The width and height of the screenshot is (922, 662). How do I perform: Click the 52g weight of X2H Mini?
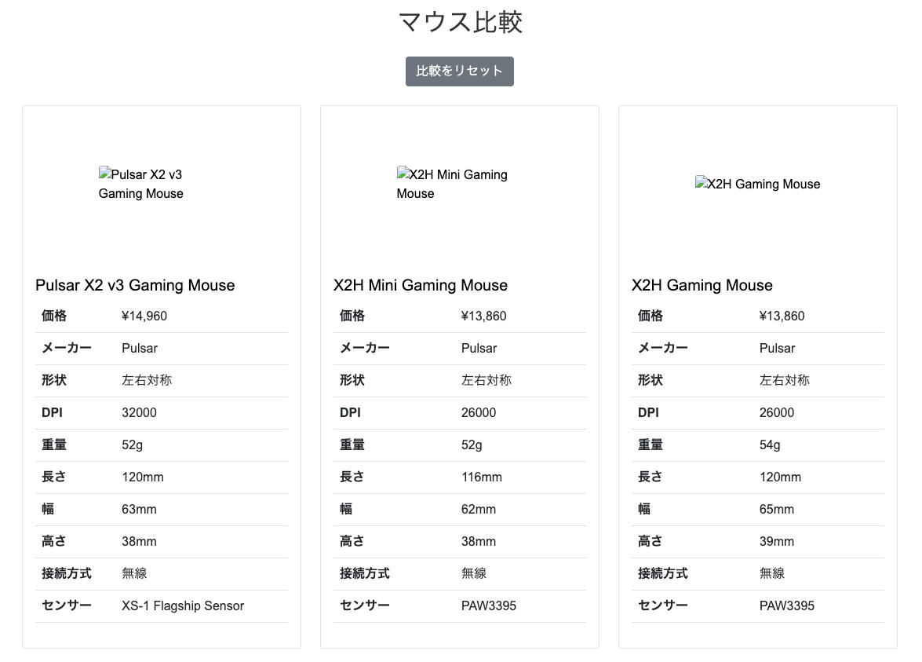[x=472, y=444]
